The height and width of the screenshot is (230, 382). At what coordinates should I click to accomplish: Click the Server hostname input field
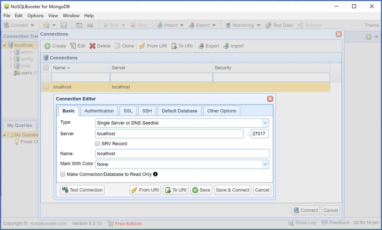(169, 134)
